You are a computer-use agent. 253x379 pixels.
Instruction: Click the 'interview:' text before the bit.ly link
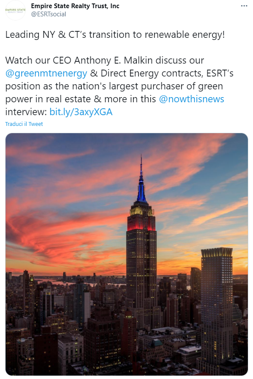coord(26,112)
